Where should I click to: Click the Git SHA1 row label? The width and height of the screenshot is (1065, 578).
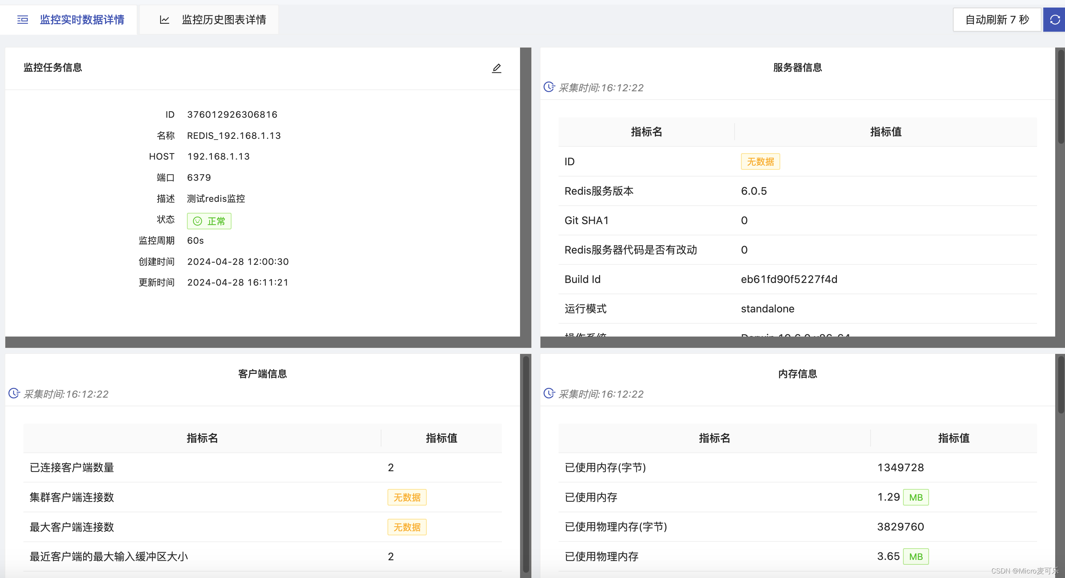[587, 221]
